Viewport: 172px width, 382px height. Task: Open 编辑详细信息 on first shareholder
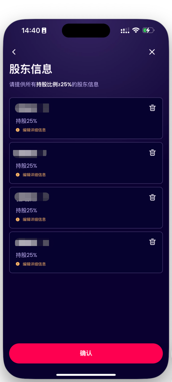click(34, 130)
